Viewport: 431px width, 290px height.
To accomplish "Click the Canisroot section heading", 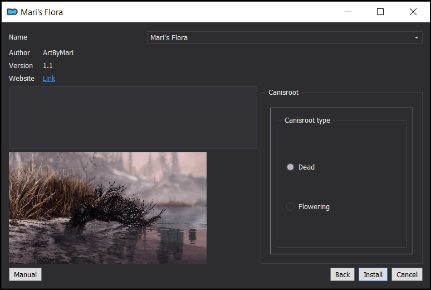I will tap(283, 92).
